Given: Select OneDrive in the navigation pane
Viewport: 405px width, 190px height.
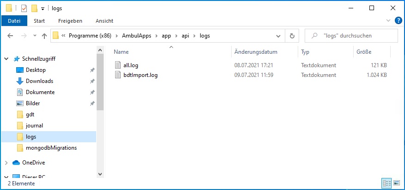Looking at the screenshot, I should 34,163.
